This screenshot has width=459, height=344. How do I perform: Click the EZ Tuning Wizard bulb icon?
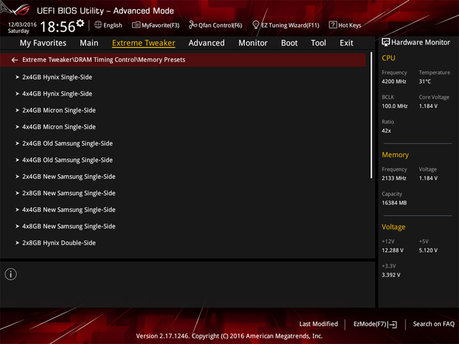pos(256,25)
